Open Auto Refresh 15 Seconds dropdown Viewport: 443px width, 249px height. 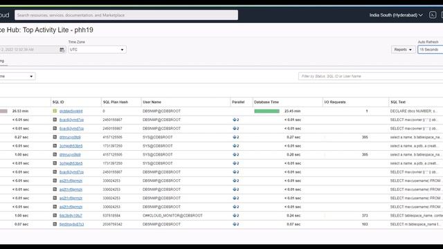(x=431, y=50)
